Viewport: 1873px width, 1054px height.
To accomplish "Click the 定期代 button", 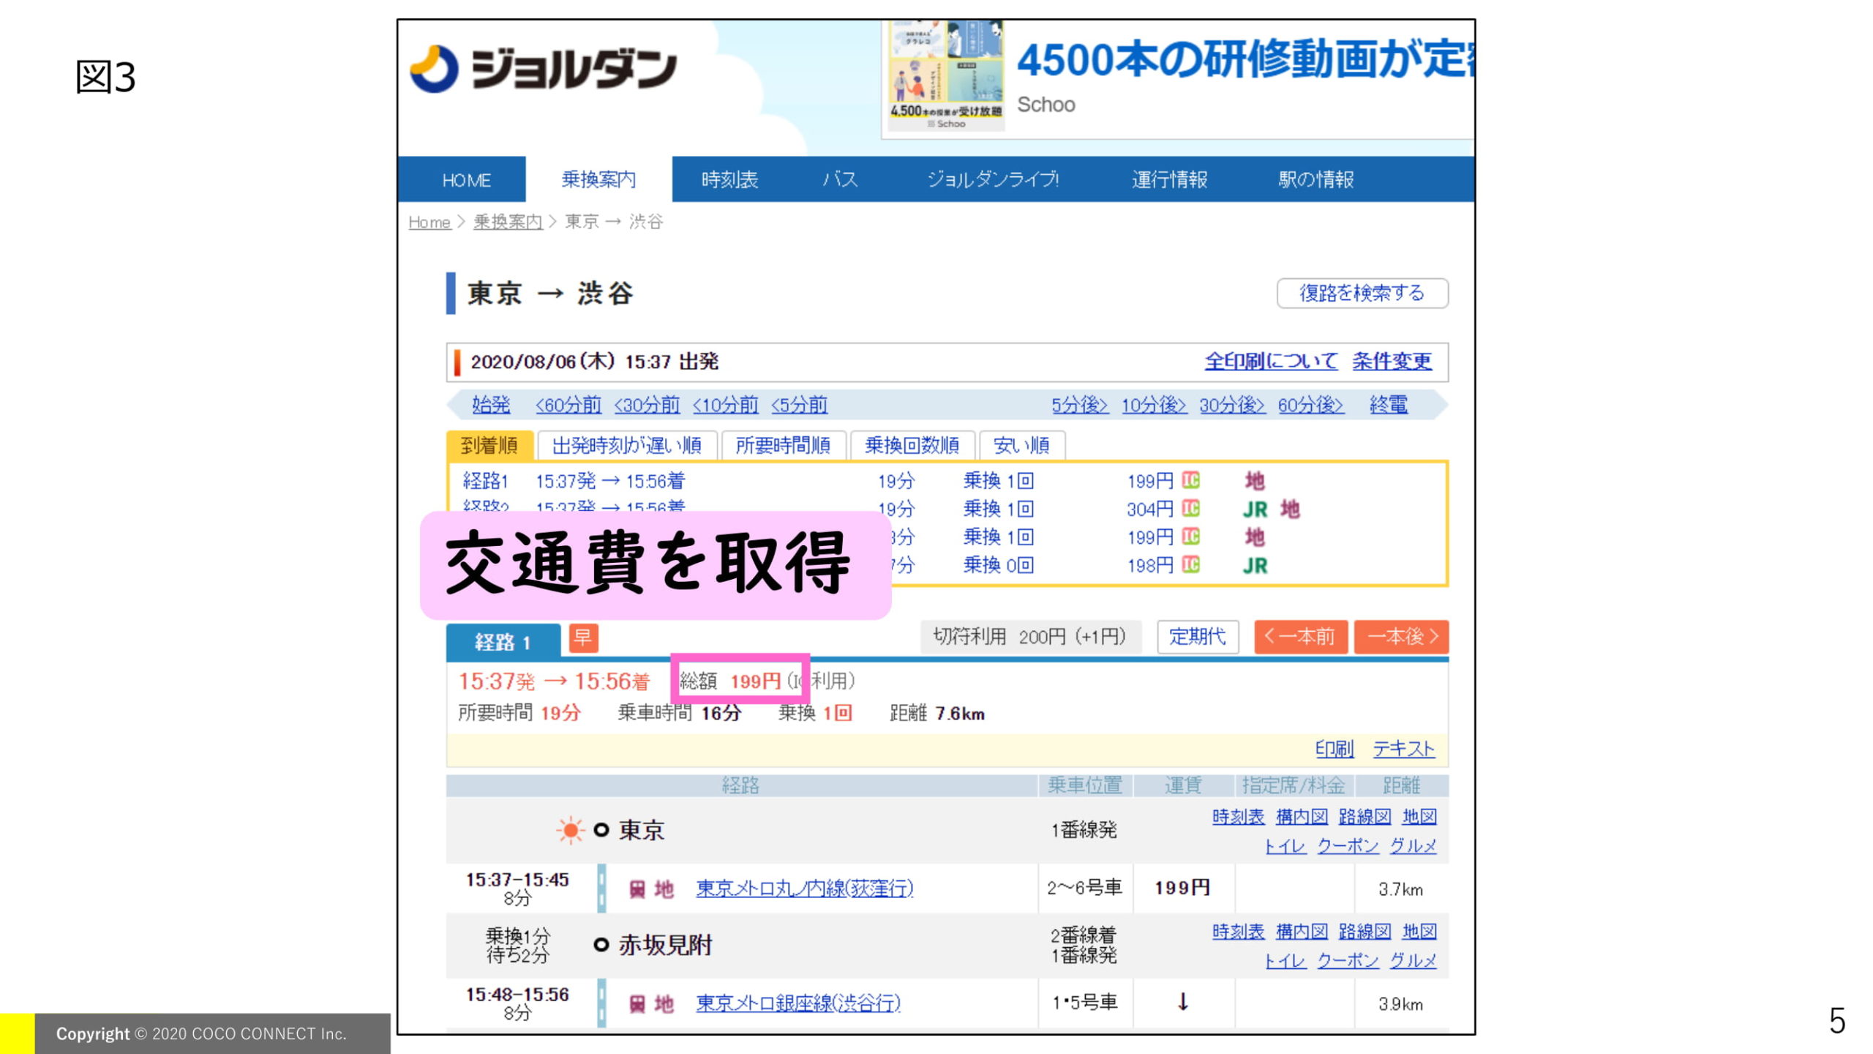I will click(x=1198, y=637).
